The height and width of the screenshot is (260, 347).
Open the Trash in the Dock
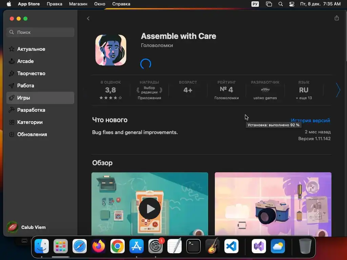[x=305, y=246]
